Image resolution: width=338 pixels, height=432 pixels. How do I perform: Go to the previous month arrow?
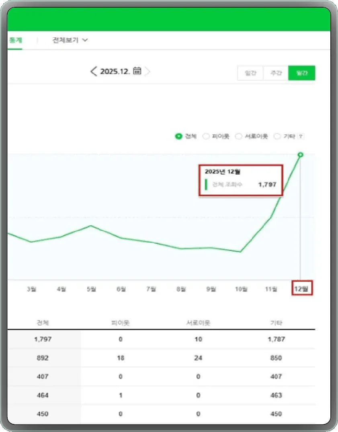94,71
